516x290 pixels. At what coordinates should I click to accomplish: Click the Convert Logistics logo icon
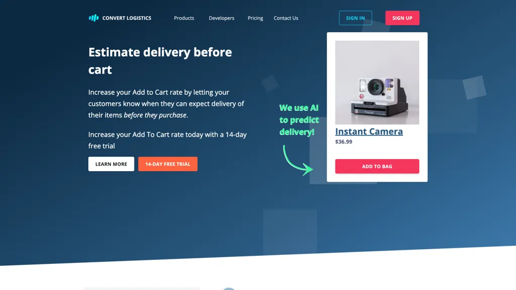click(x=94, y=18)
